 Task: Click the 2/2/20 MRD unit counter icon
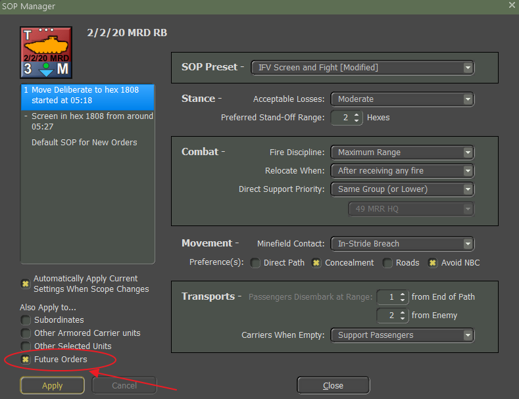click(46, 53)
